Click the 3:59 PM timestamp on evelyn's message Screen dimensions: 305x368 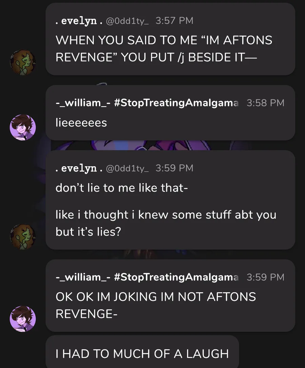pyautogui.click(x=174, y=168)
